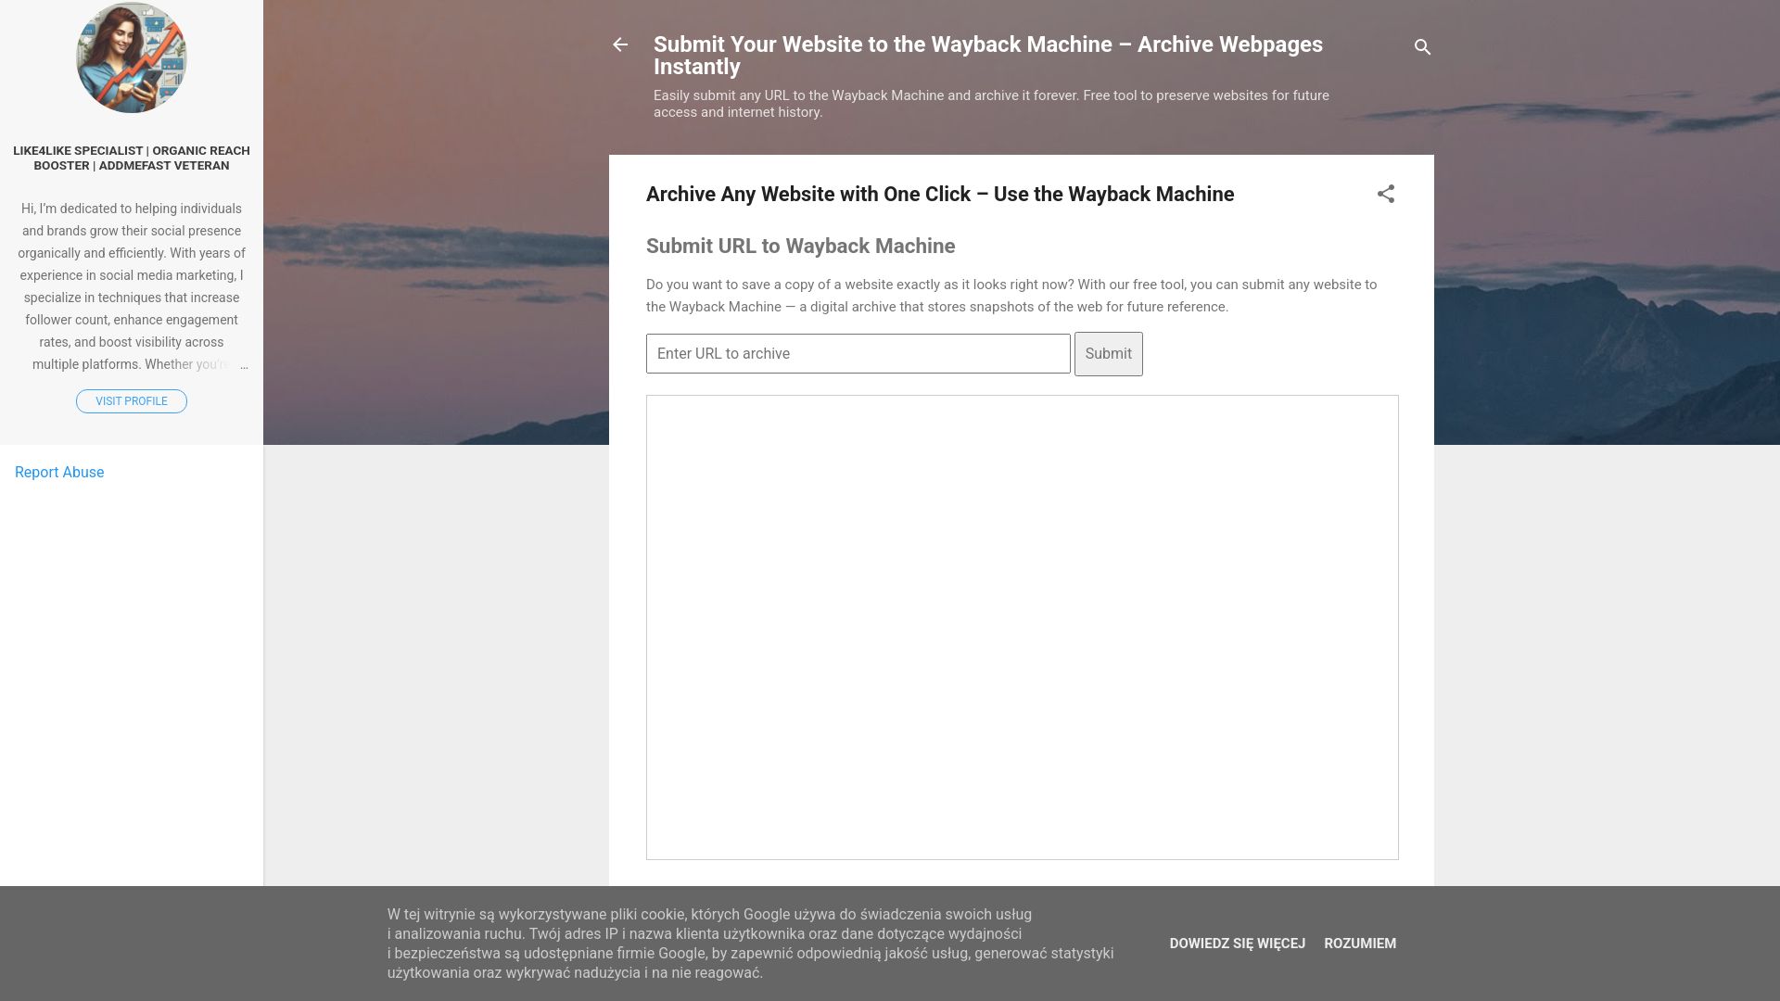Viewport: 1780px width, 1001px height.
Task: Click Submit URL to Wayback Machine heading
Action: (800, 246)
